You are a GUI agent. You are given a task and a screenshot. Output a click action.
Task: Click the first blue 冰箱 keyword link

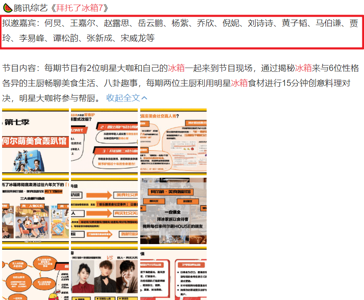[175, 68]
